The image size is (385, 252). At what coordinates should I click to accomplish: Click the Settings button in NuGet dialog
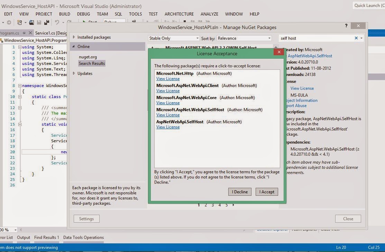[86, 219]
